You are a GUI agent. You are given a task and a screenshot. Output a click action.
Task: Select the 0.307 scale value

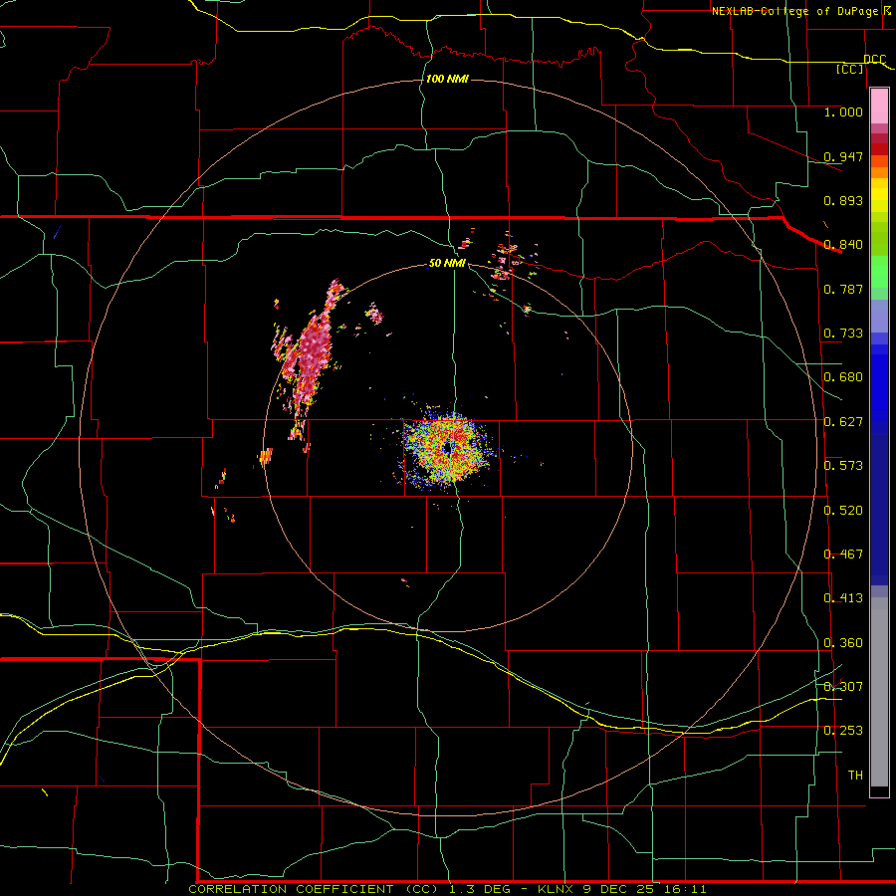coord(843,686)
